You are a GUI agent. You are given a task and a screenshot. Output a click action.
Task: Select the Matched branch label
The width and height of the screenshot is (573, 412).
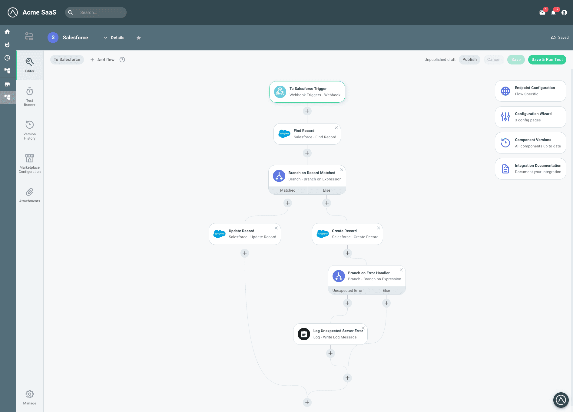(x=288, y=190)
